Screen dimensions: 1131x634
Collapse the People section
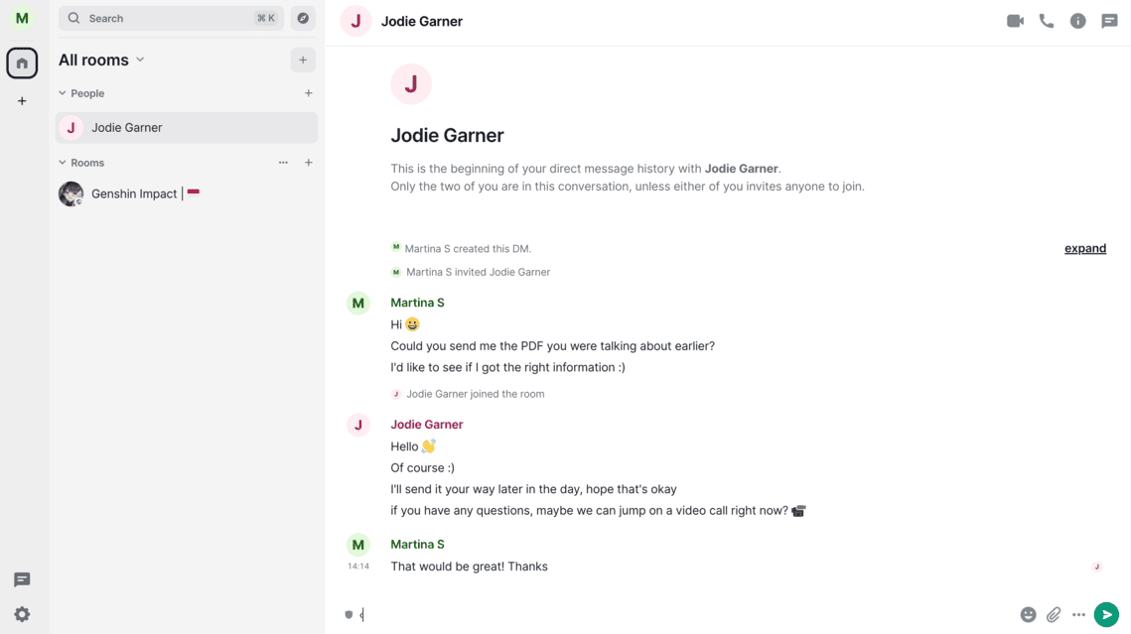coord(63,93)
